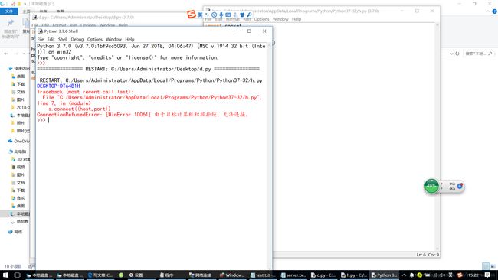
Task: Open the Shell menu in Python Shell
Action: (x=63, y=39)
